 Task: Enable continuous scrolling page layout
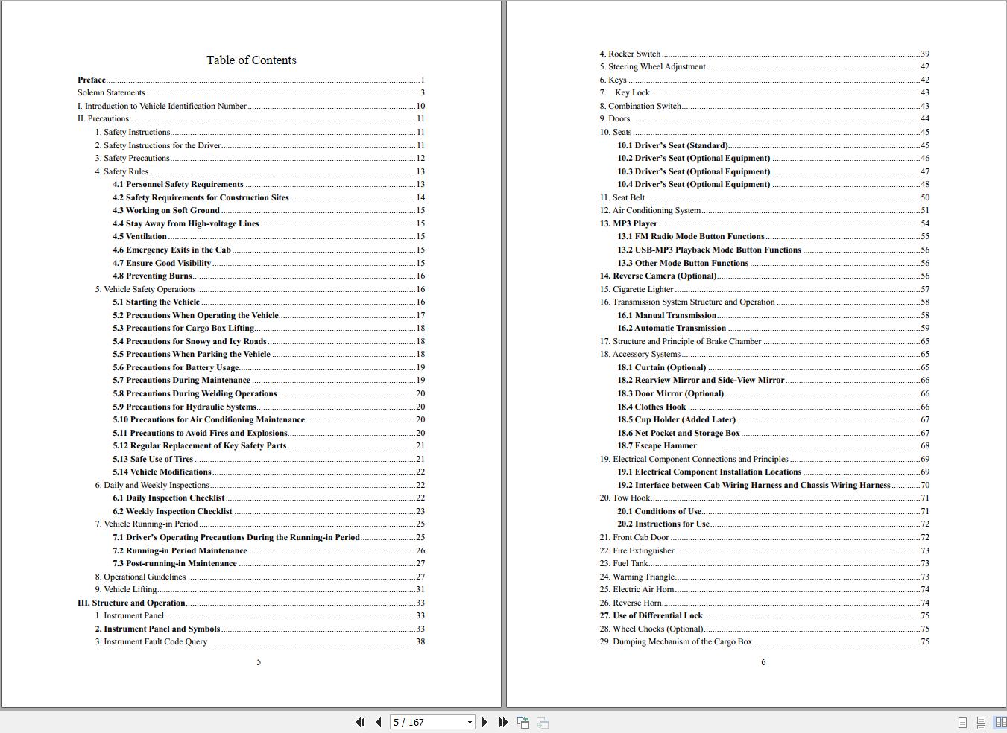(980, 722)
